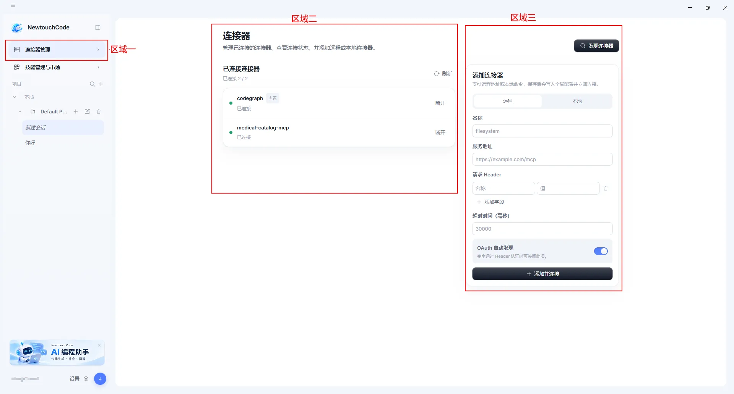Image resolution: width=734 pixels, height=394 pixels.
Task: Disconnect codegraph via its 断开 link
Action: pos(440,103)
